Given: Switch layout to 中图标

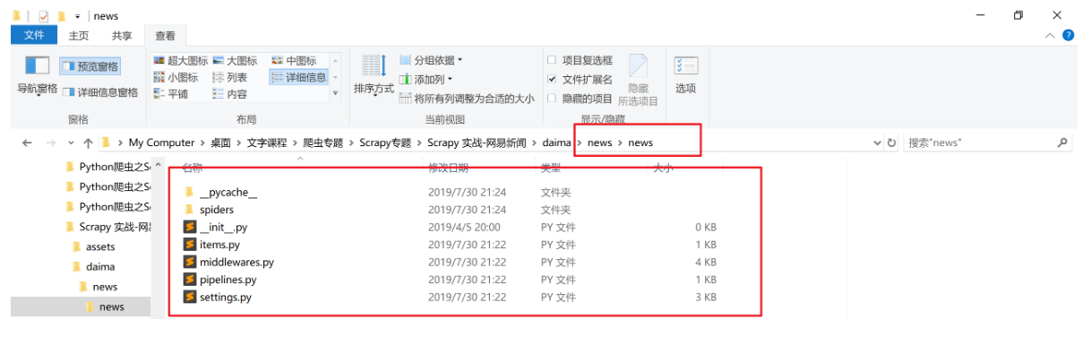Looking at the screenshot, I should point(295,61).
